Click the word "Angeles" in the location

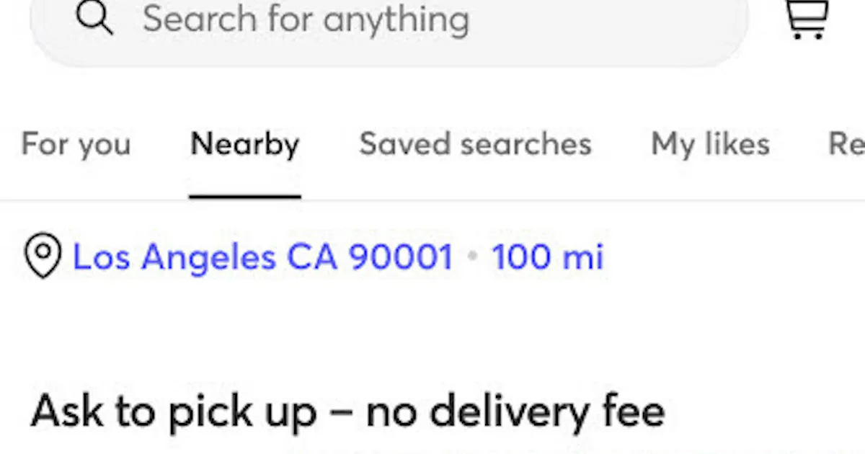coord(208,257)
